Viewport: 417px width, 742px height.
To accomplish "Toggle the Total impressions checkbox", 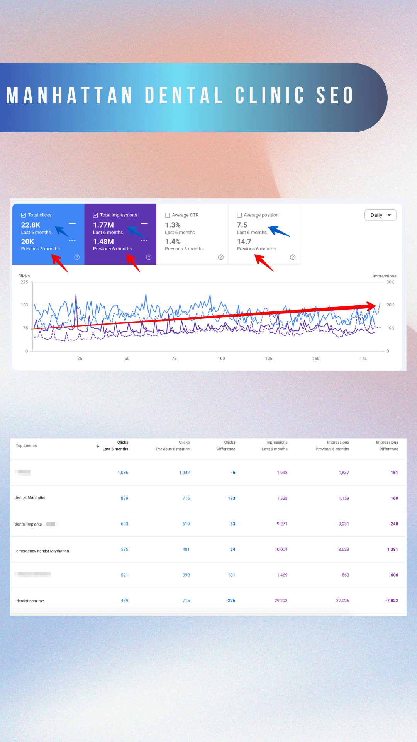I will click(95, 215).
